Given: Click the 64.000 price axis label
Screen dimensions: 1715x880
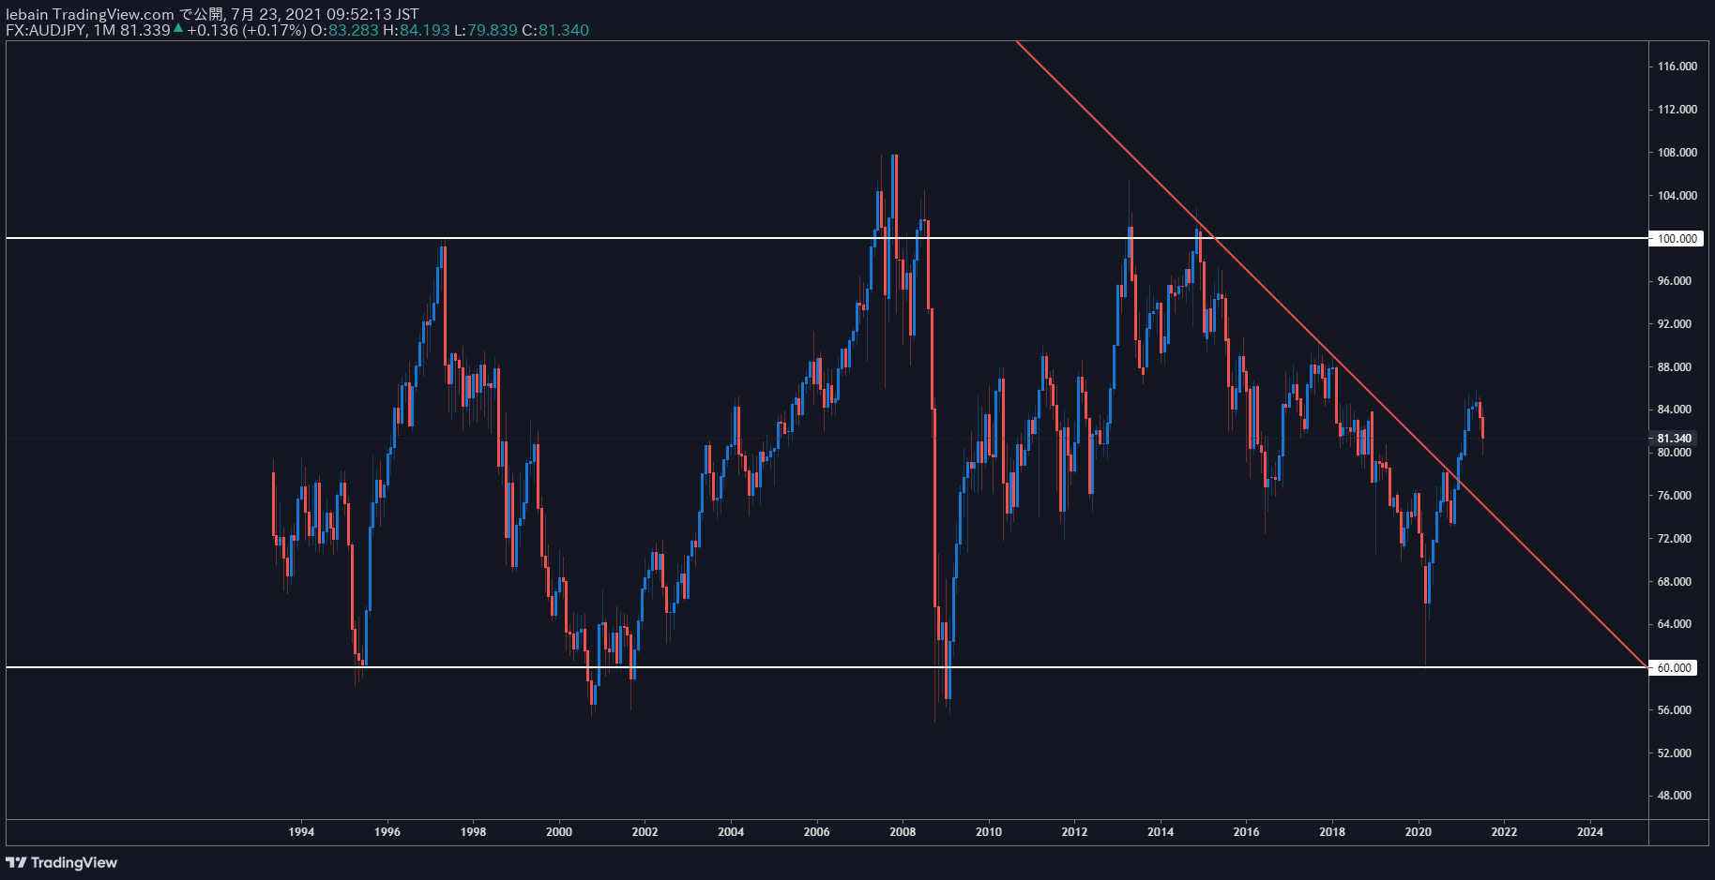Looking at the screenshot, I should click(1674, 624).
